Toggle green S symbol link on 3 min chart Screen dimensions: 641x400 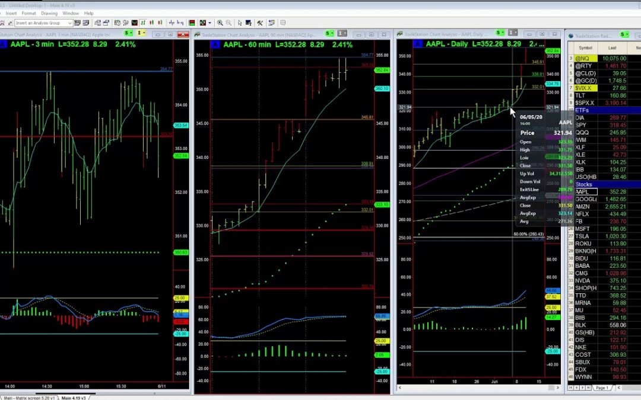127,34
